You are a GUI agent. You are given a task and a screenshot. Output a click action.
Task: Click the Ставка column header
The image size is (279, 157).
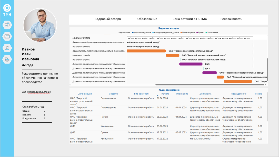(x=258, y=94)
